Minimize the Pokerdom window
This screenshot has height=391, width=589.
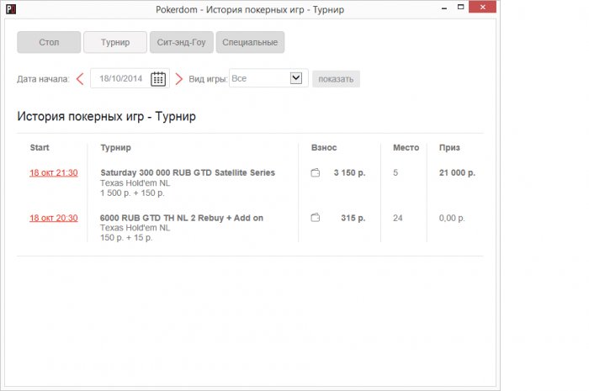coord(444,8)
